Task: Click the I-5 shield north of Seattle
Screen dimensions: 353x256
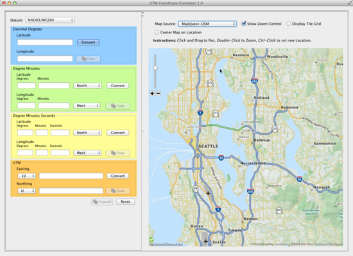Action: 200,112
